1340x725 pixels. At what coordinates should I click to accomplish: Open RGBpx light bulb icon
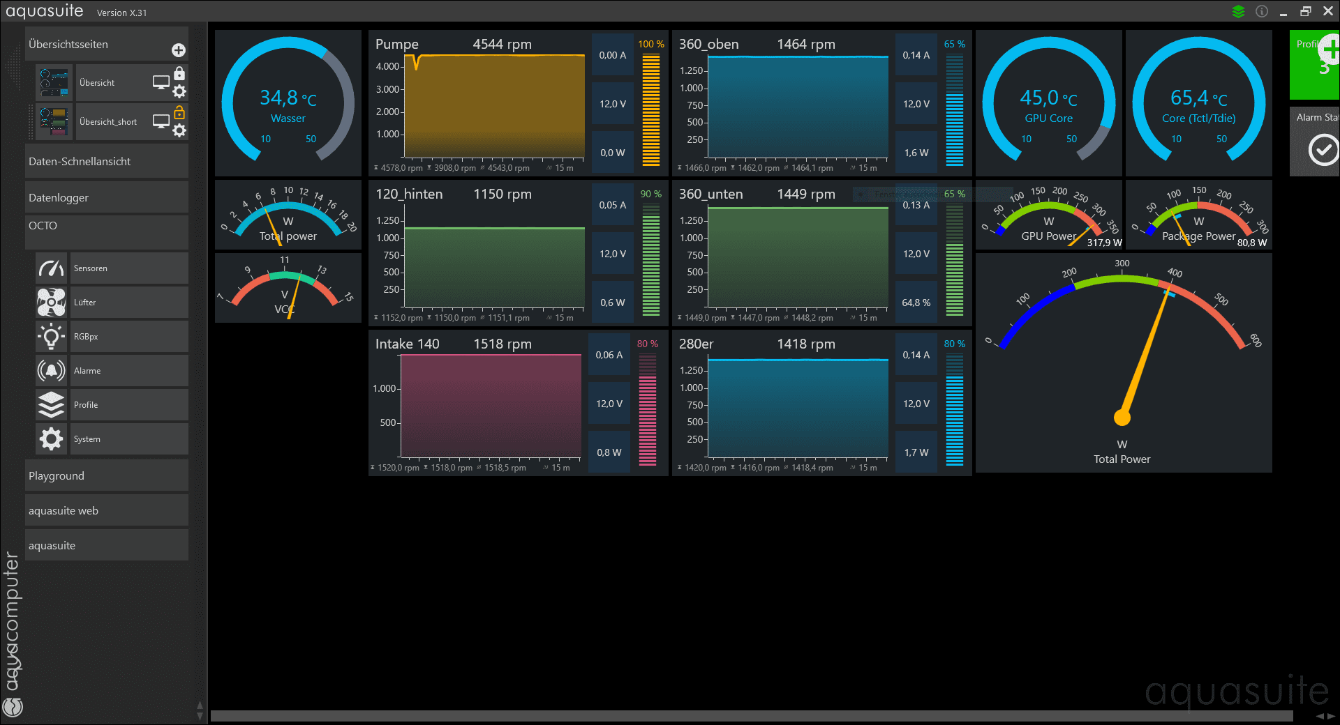tap(52, 337)
